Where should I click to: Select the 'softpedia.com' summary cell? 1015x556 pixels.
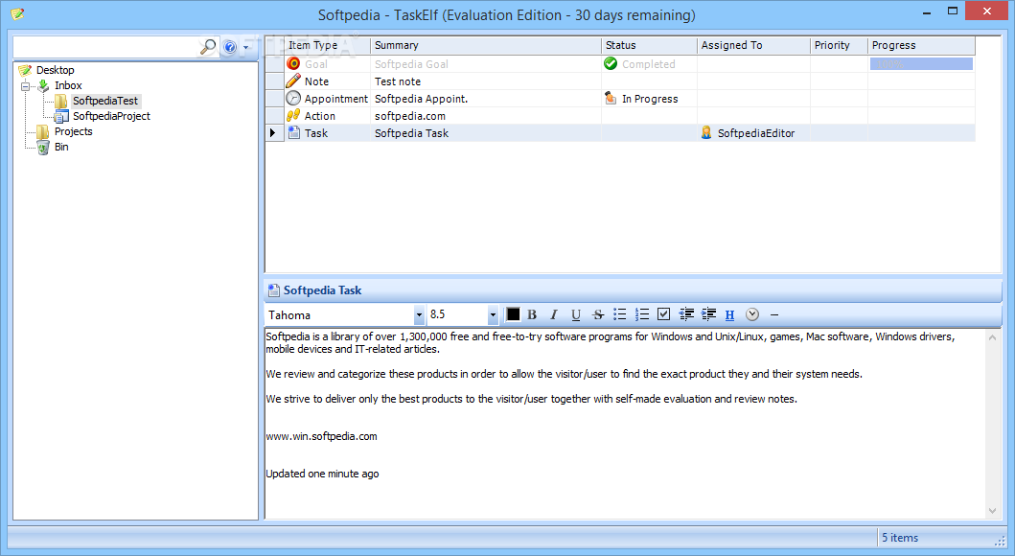point(486,116)
